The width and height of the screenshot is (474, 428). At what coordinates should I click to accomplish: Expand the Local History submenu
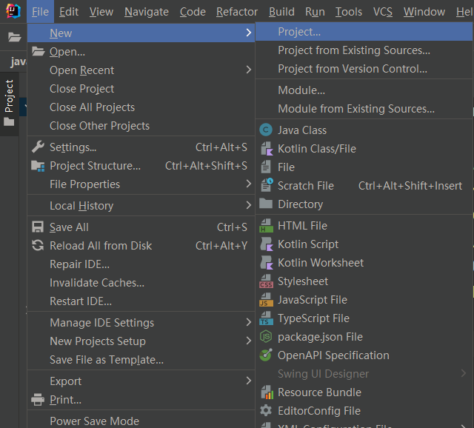point(249,206)
